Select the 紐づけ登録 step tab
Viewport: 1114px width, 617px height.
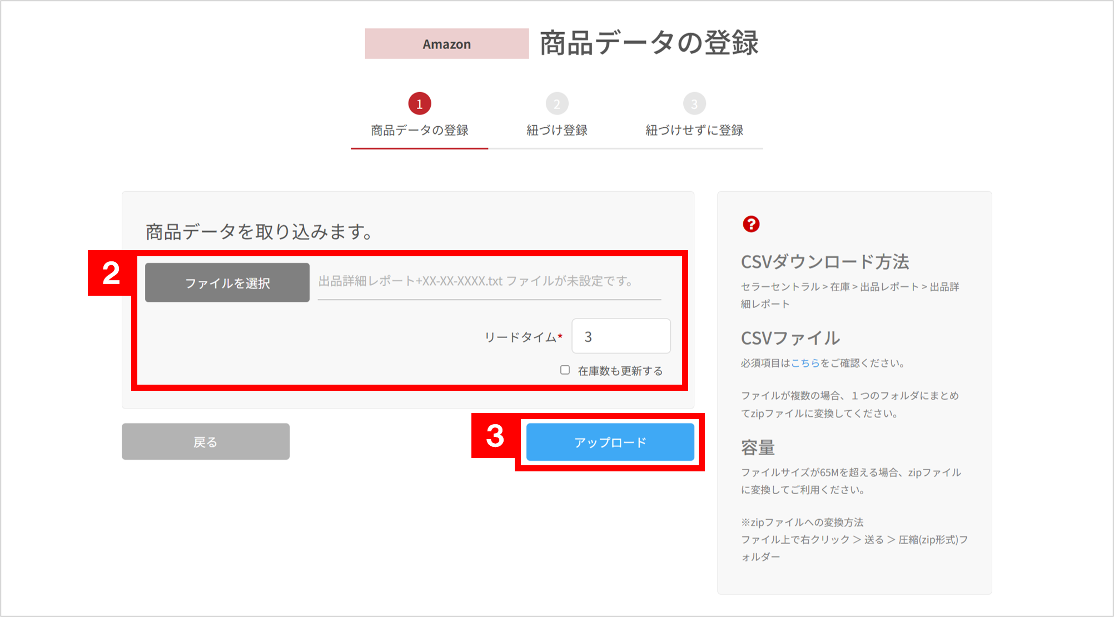[x=556, y=130]
